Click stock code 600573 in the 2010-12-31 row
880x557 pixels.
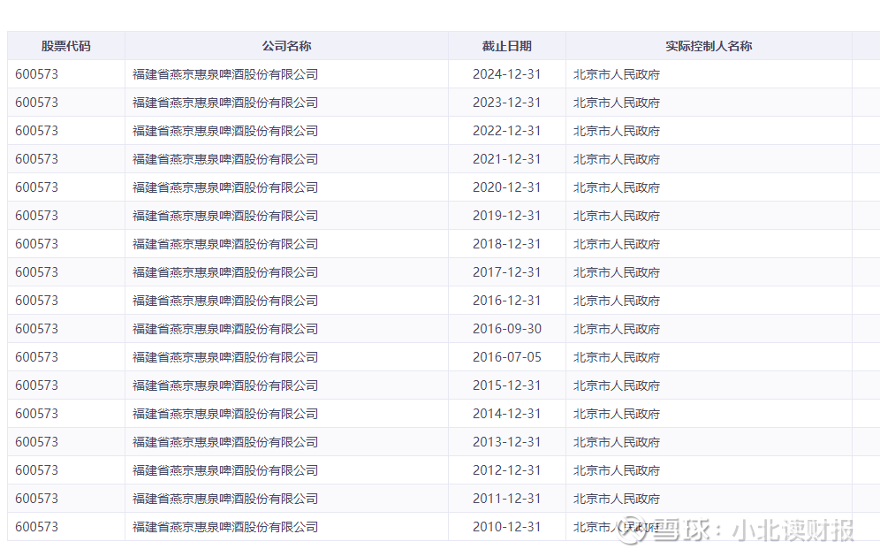pyautogui.click(x=36, y=527)
